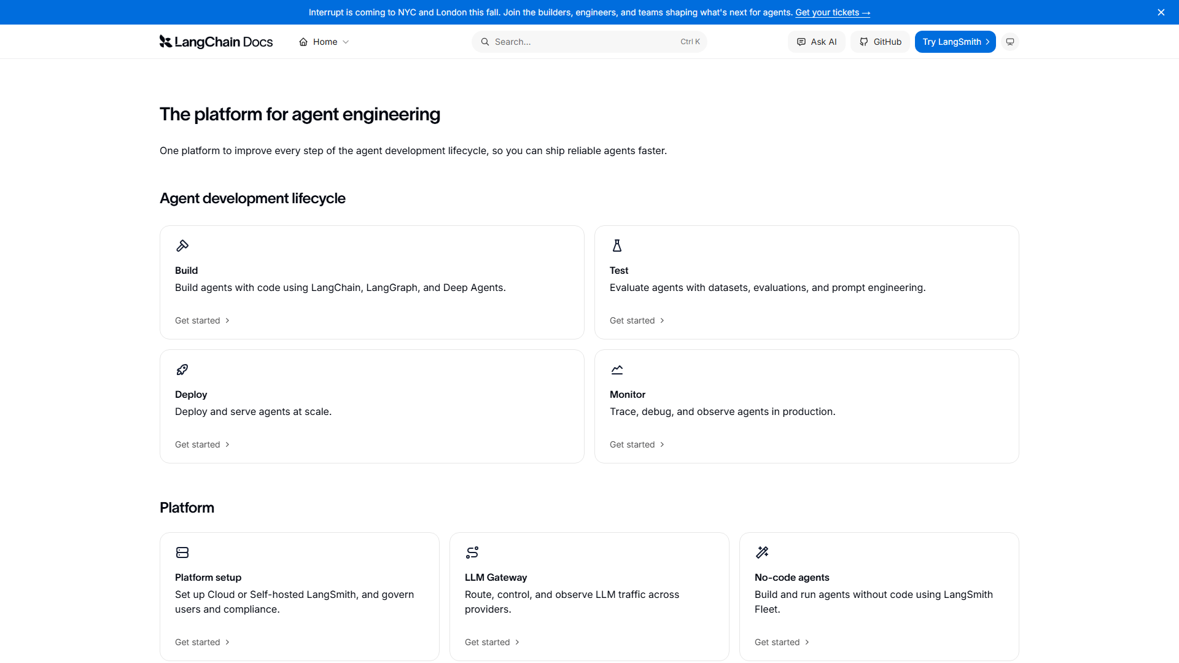Screen dimensions: 1179x663
Task: Click the Set up Cloud or Self-hosted description
Action: click(294, 602)
